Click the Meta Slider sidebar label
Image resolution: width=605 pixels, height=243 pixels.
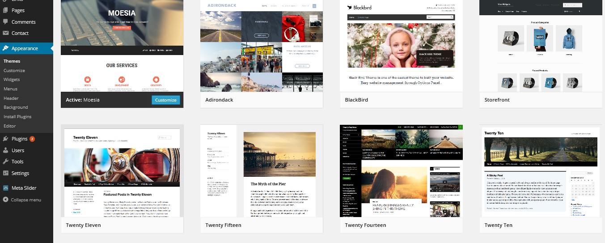click(x=24, y=188)
